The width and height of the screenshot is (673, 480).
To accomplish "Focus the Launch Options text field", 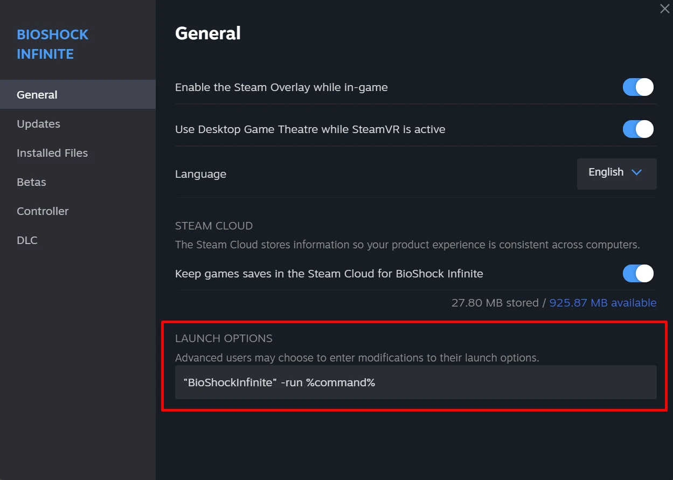I will coord(415,382).
